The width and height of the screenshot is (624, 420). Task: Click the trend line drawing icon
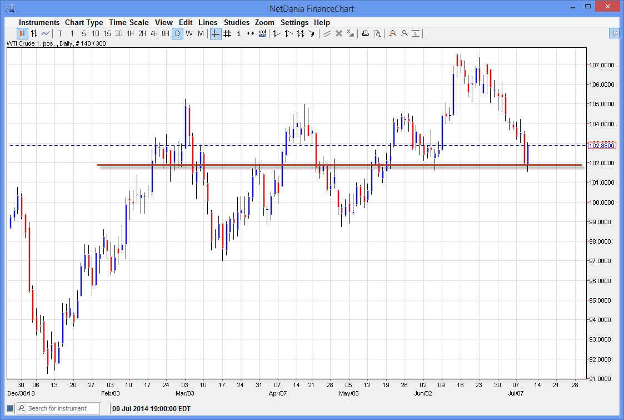328,33
